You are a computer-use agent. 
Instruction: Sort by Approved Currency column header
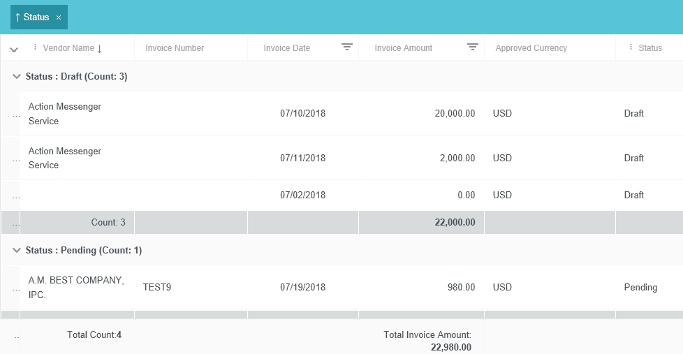click(531, 48)
